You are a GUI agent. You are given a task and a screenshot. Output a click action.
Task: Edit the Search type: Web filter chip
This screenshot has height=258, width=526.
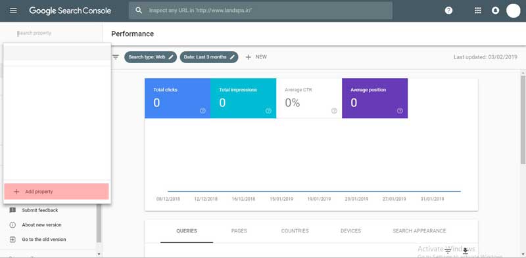click(x=151, y=57)
